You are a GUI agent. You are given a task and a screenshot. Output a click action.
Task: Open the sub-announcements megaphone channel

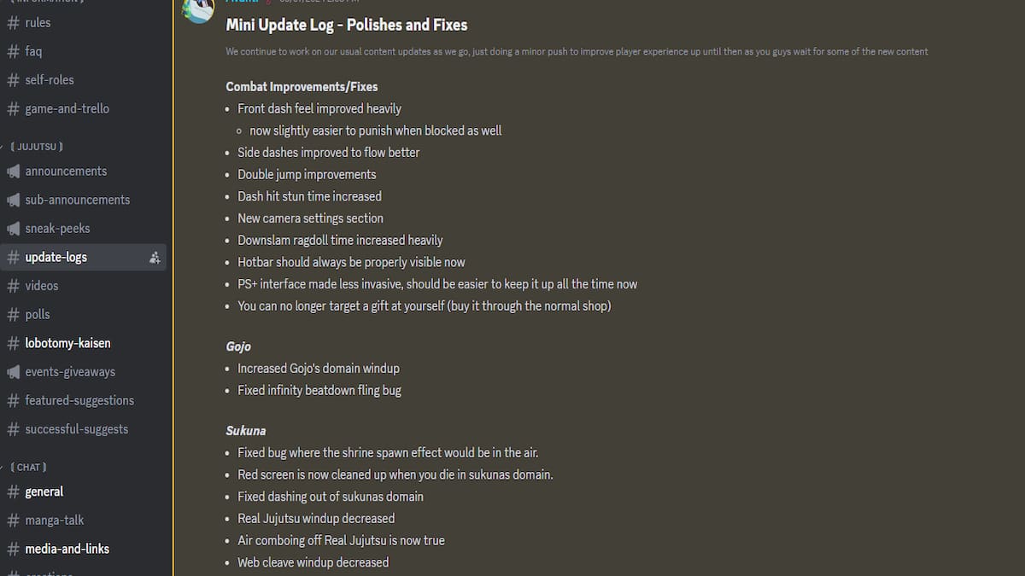pyautogui.click(x=77, y=200)
